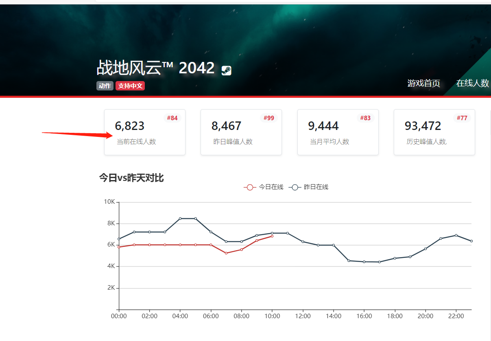Toggle the 昨日在线 legend series
The image size is (491, 341).
tap(309, 187)
